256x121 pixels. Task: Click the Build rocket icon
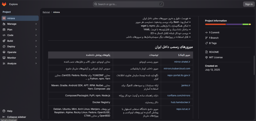pyautogui.click(x=4, y=41)
